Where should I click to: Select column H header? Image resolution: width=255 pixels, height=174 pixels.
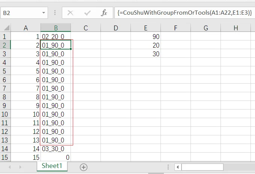[235, 28]
